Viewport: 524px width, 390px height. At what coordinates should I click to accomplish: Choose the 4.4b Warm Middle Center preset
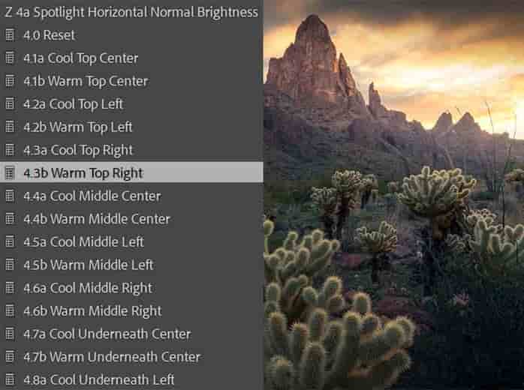tap(131, 219)
